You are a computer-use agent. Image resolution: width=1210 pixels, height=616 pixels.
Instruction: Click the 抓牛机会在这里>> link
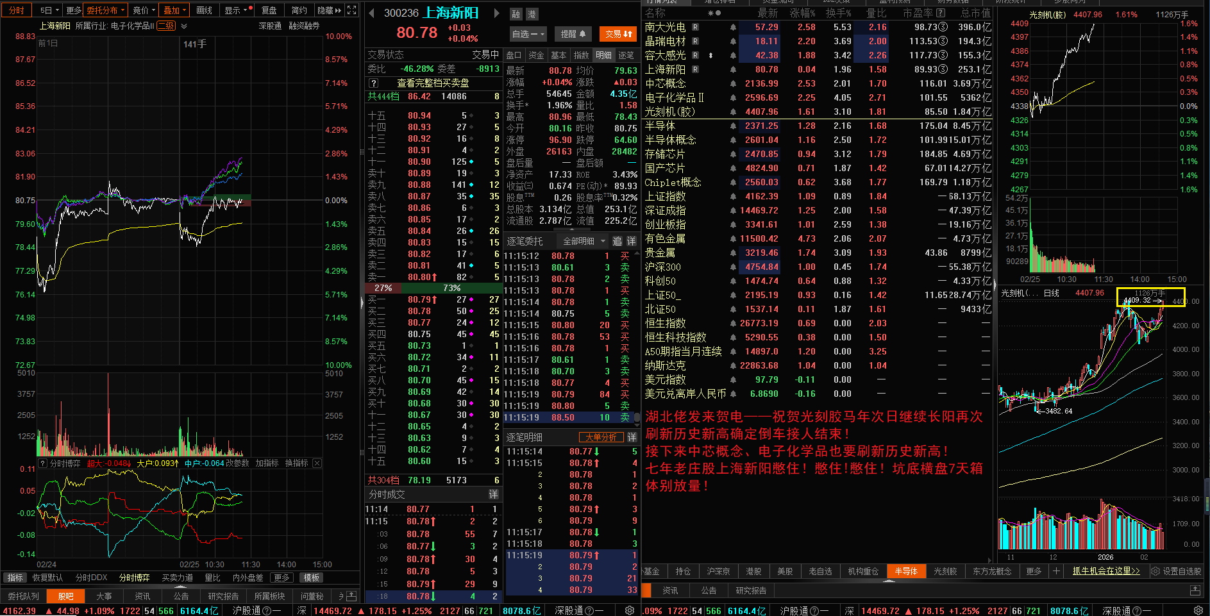click(1106, 571)
